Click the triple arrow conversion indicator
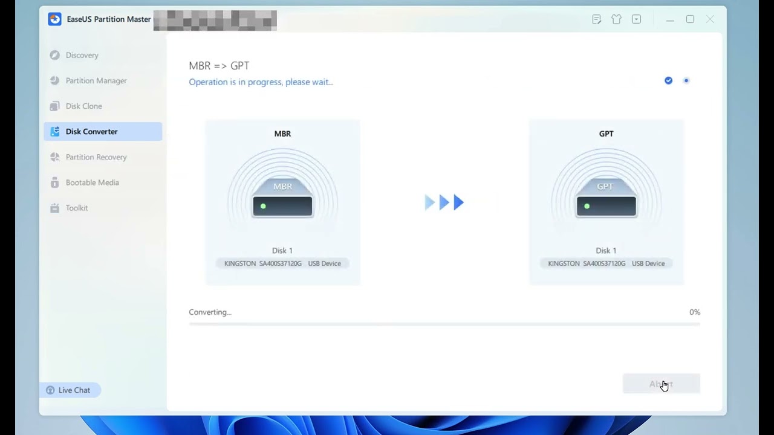The height and width of the screenshot is (435, 774). tap(444, 202)
